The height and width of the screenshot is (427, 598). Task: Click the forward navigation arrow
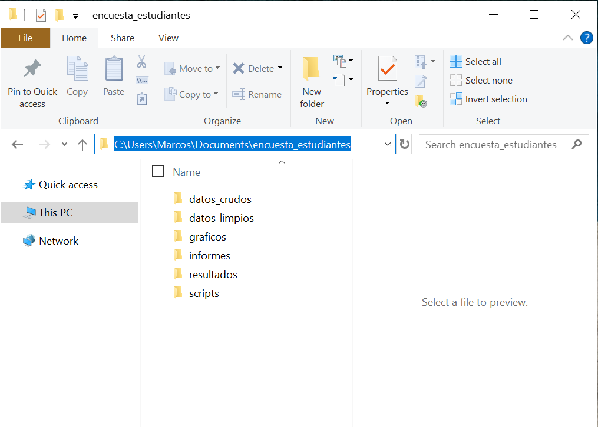[44, 144]
